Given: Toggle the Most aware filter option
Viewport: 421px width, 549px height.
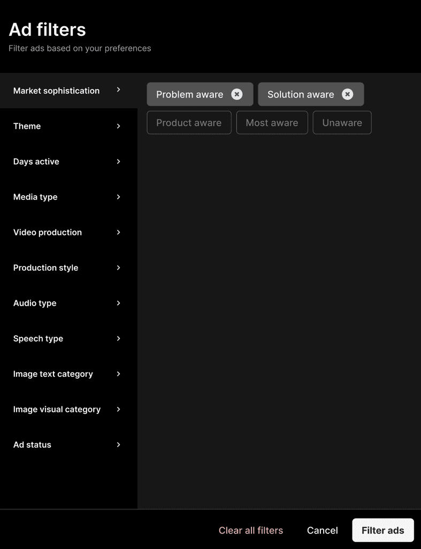Looking at the screenshot, I should [272, 123].
